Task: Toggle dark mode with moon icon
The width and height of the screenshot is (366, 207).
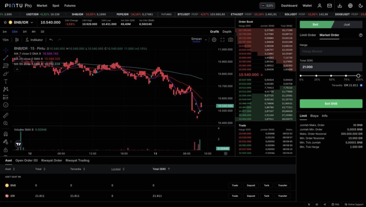Action: click(x=361, y=6)
